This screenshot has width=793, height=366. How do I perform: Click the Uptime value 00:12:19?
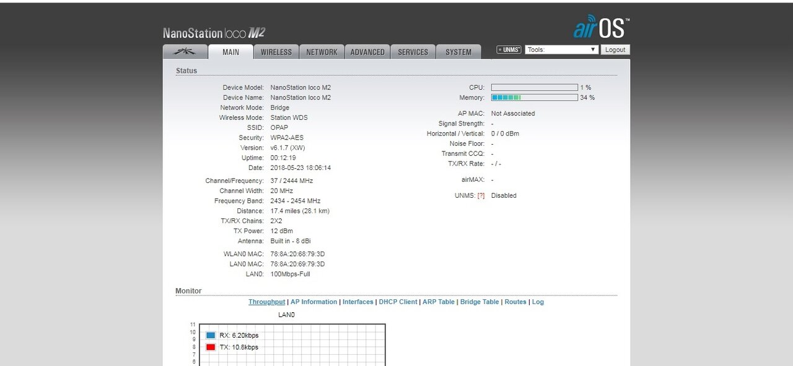(x=283, y=158)
